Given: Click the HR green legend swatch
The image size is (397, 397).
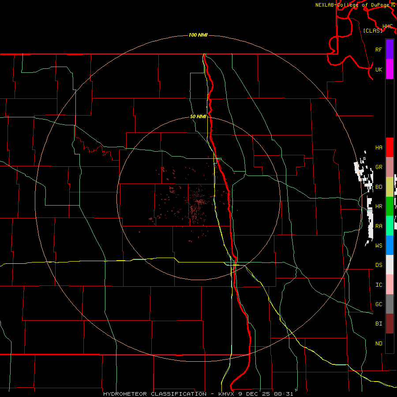Looking at the screenshot, I should (390, 206).
